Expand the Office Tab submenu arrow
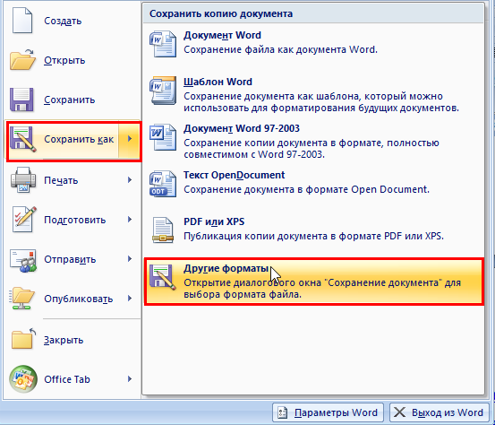 pyautogui.click(x=130, y=379)
